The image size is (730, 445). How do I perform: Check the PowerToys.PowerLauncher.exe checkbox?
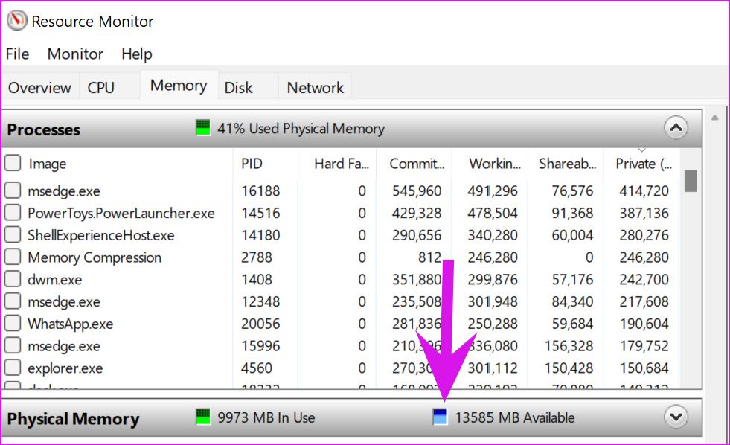click(x=12, y=213)
